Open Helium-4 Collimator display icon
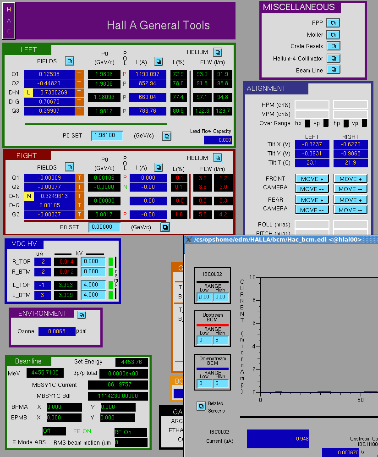Screen dimensions: 378x457 tap(334, 58)
